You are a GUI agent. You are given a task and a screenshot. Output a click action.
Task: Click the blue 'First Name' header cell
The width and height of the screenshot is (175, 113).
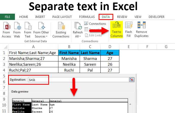(x=69, y=53)
